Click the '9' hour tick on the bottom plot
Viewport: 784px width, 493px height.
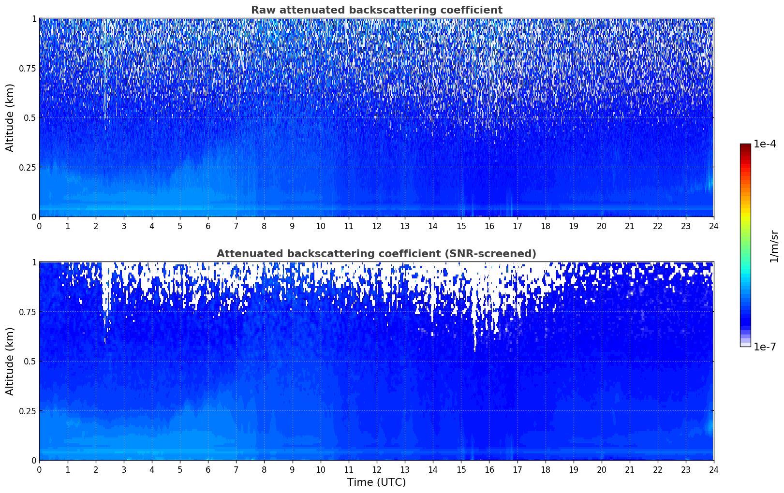(292, 469)
